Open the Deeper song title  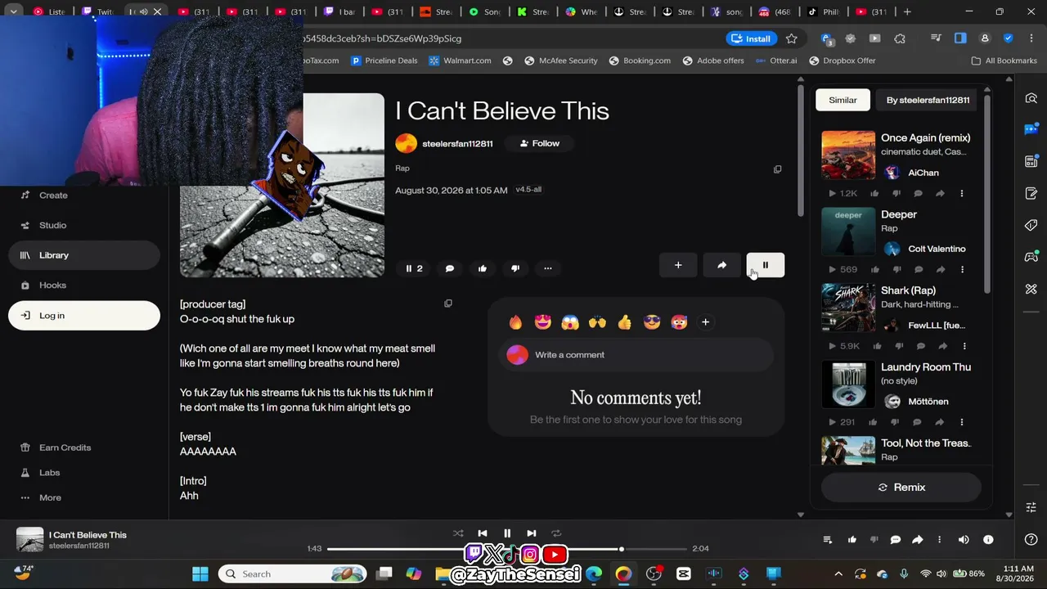(899, 214)
